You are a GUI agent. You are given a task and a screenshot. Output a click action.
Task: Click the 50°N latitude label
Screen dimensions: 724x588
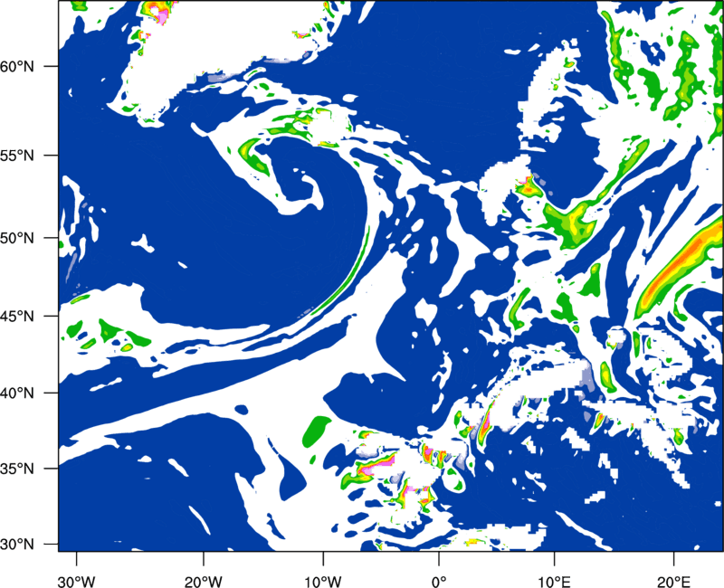tap(17, 239)
